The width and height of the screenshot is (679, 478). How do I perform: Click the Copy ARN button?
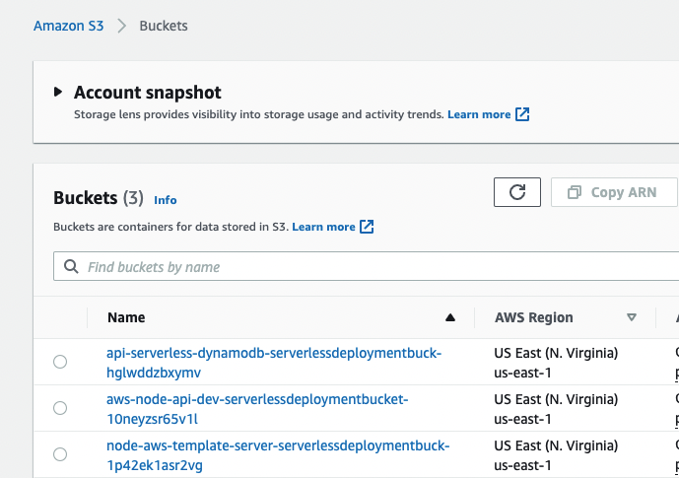point(614,192)
